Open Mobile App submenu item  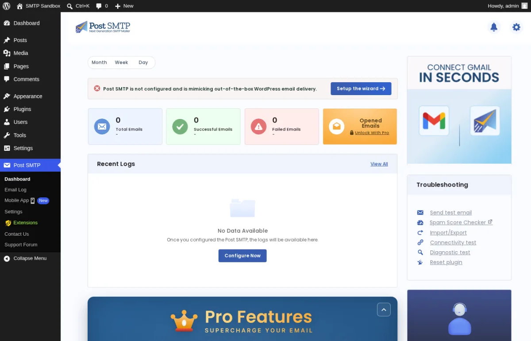(x=27, y=200)
